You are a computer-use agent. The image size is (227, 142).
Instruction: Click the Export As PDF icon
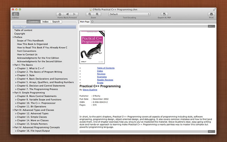point(164,14)
